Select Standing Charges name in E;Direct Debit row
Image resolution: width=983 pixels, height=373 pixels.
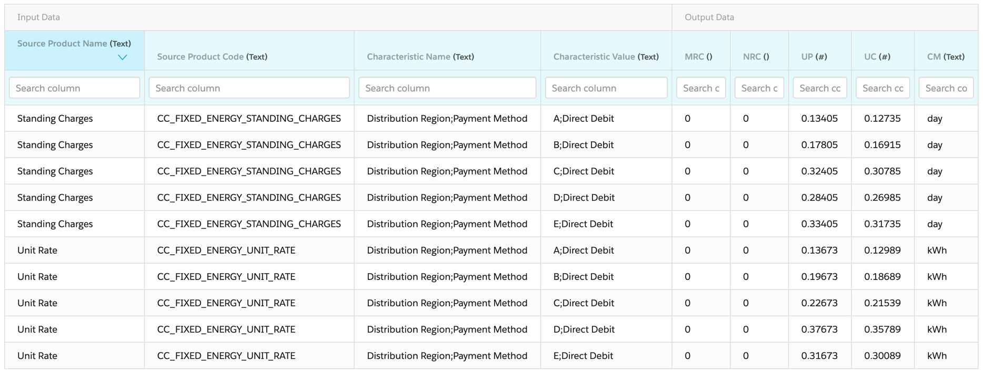pyautogui.click(x=55, y=224)
